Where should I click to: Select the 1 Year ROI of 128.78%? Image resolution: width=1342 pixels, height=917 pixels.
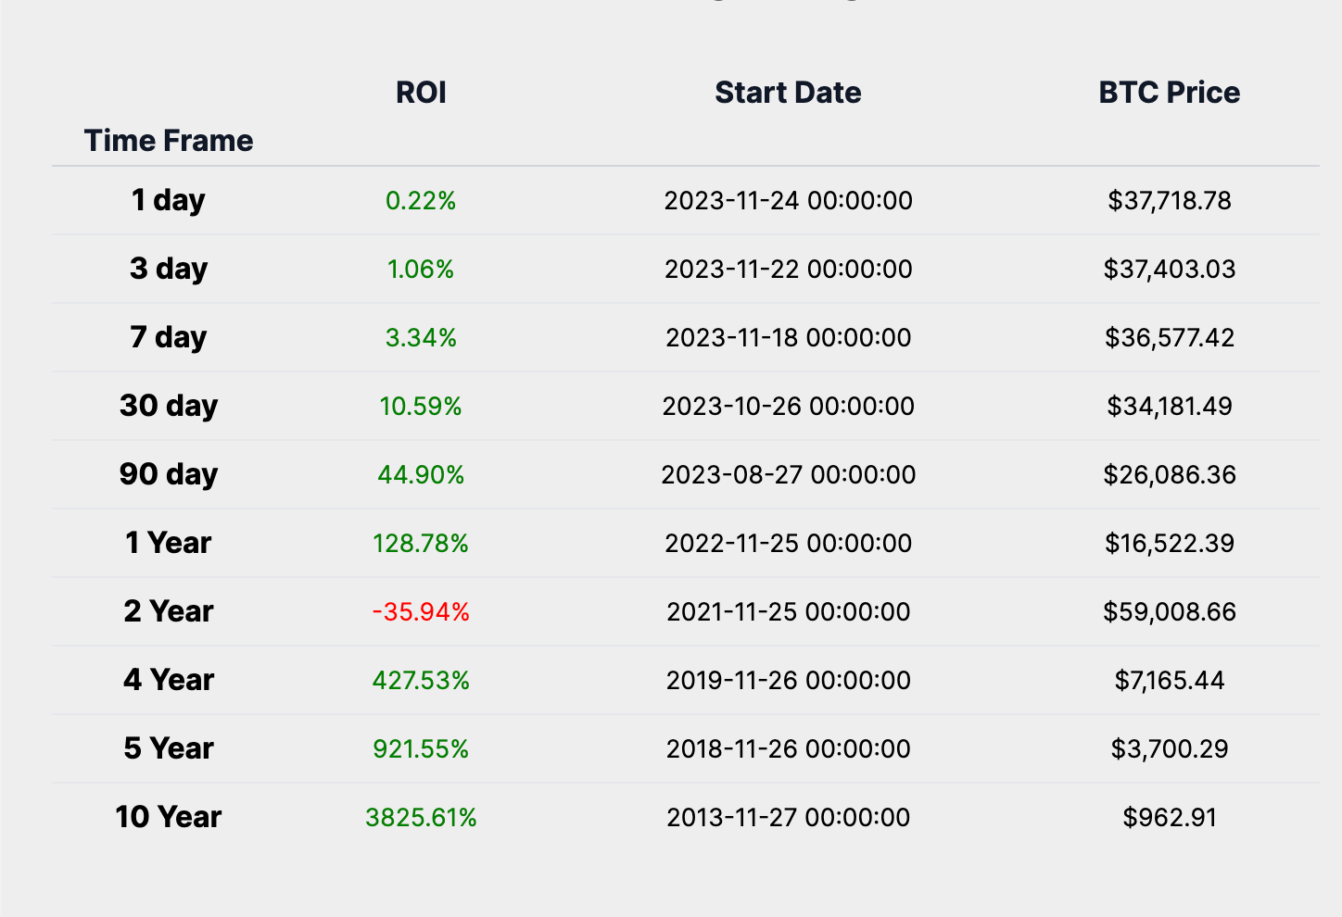(421, 543)
